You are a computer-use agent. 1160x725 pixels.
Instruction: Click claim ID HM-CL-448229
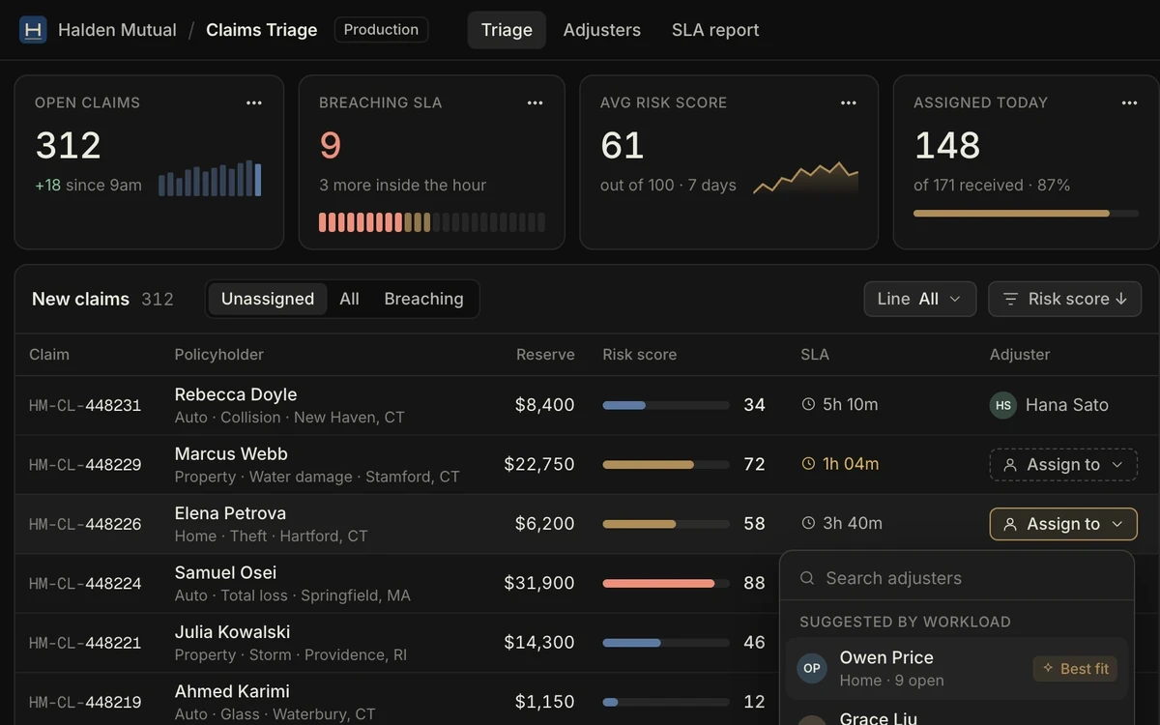pyautogui.click(x=85, y=465)
